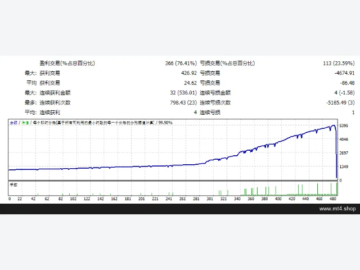Select the average loss trade value -86.48
Image resolution: width=360 pixels, height=270 pixels.
click(347, 83)
